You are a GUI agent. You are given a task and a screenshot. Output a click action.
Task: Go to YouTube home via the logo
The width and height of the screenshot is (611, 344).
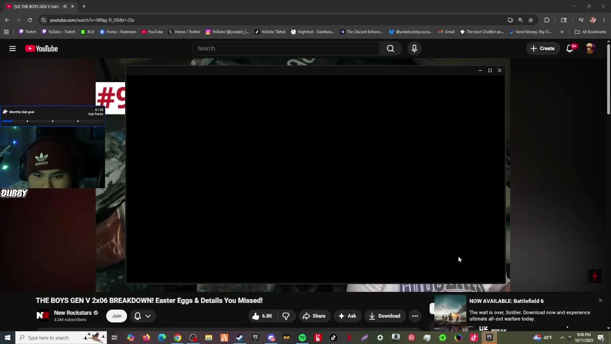click(x=42, y=48)
